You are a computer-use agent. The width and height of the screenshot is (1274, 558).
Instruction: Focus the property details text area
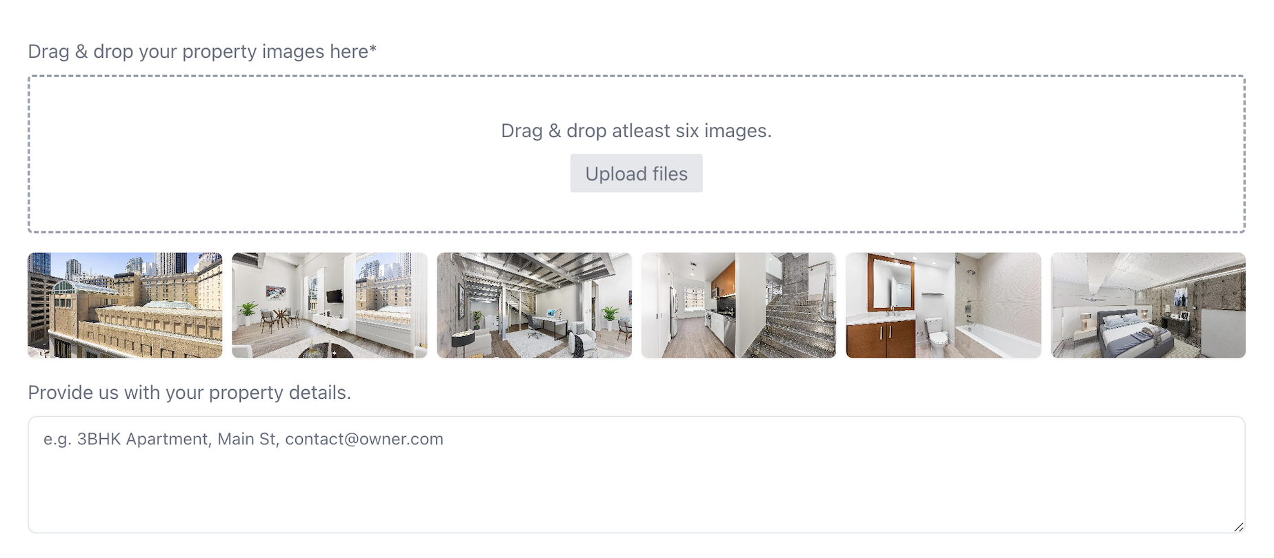636,475
